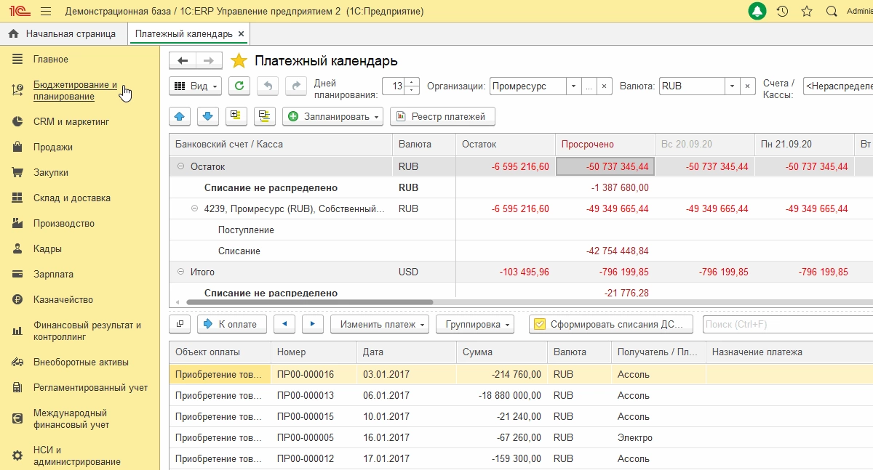Open the notifications bell icon
The width and height of the screenshot is (873, 470).
coord(757,12)
